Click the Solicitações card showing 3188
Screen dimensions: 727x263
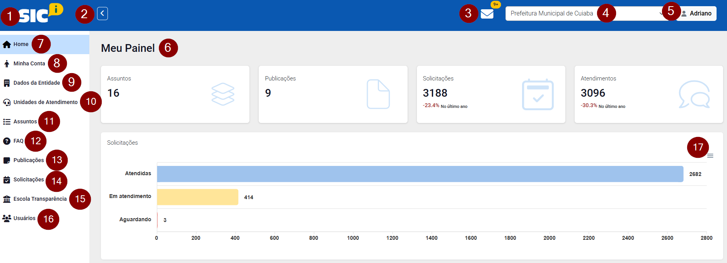pos(491,94)
